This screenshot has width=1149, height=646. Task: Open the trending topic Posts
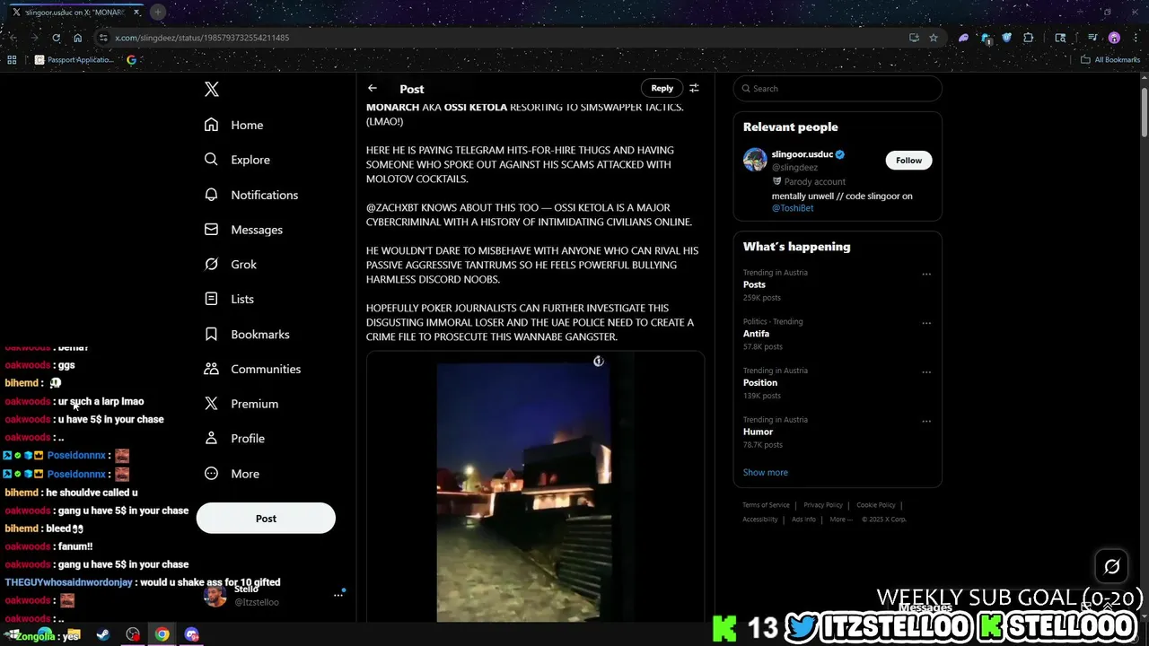[x=754, y=284]
